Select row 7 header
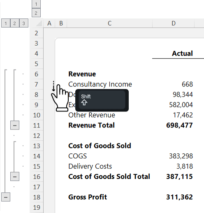The image size is (204, 213). point(37,84)
